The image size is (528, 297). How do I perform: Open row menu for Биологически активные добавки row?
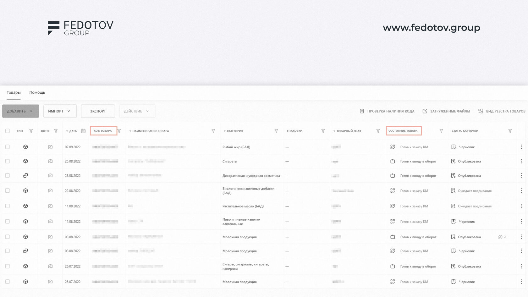[x=521, y=190]
